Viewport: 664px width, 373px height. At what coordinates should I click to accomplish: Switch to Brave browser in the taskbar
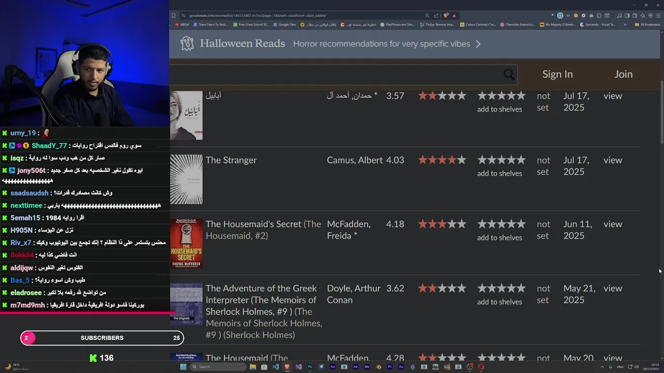(287, 367)
